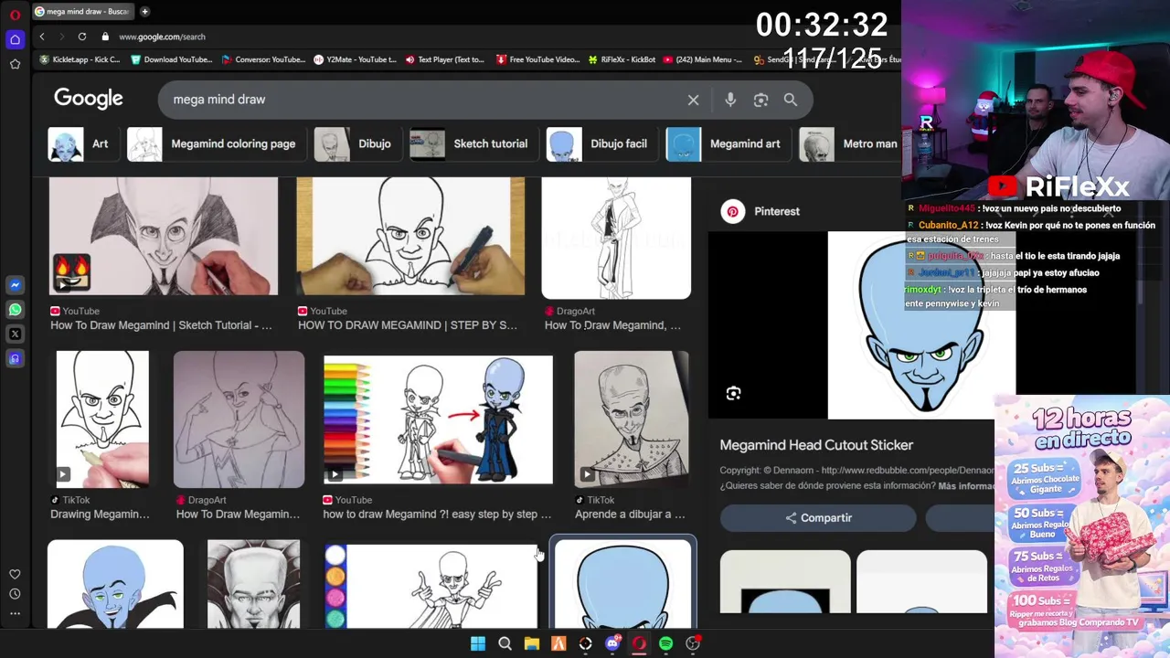Open the sidebar music player icon
1170x658 pixels.
pyautogui.click(x=15, y=359)
